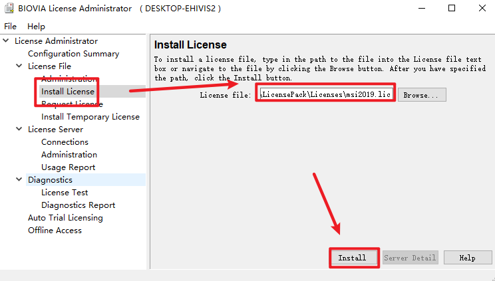Collapse the License File tree node
This screenshot has height=281, width=495.
point(19,66)
